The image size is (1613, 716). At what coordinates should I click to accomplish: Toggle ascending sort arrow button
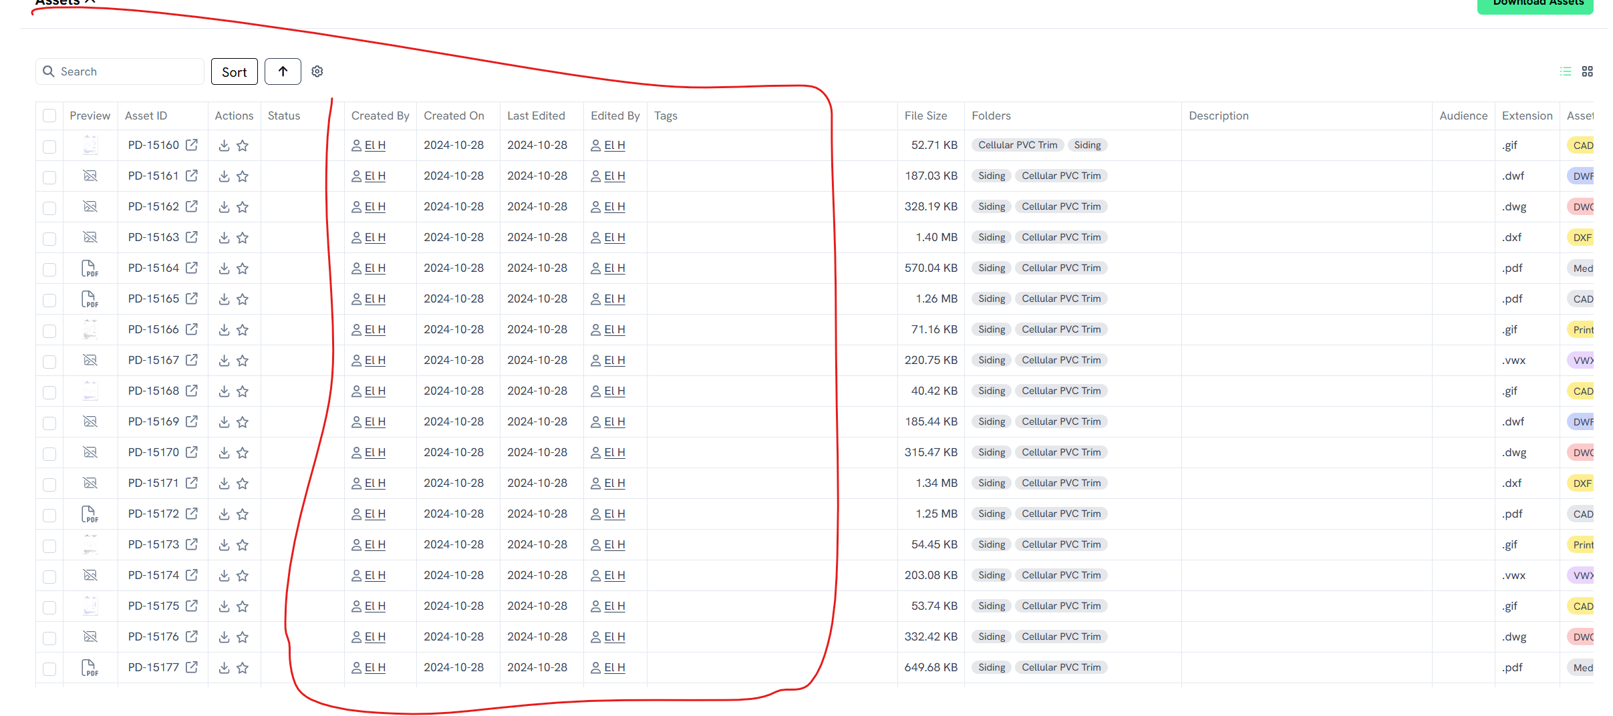[x=283, y=71]
